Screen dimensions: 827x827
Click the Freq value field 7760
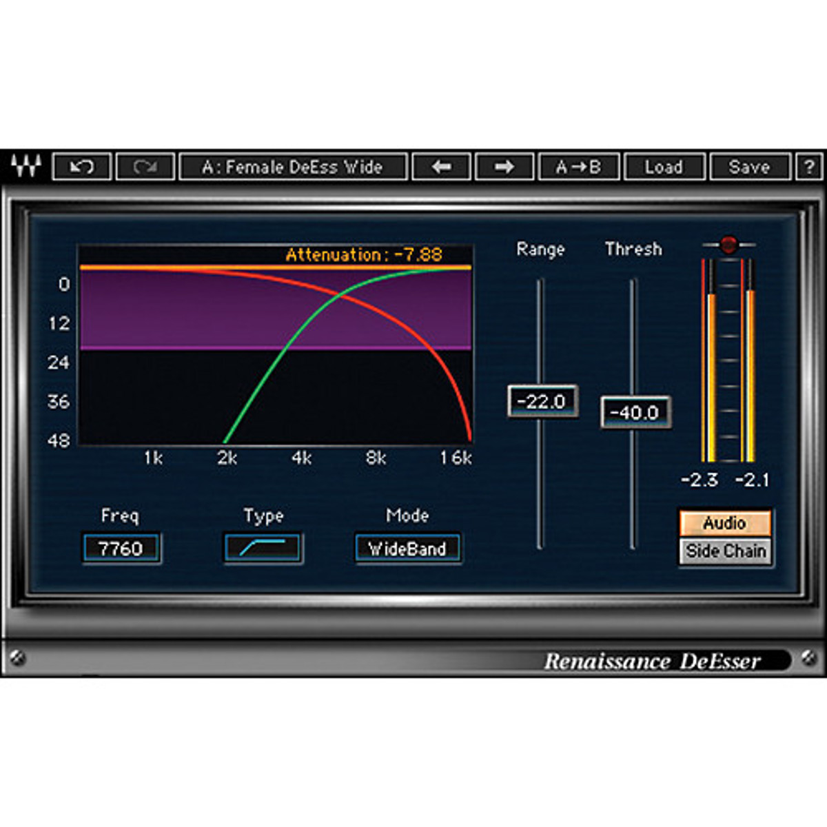click(121, 549)
